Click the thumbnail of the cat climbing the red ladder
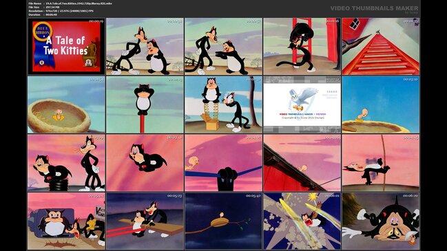Screen dimensions: 447x251 (302, 46)
